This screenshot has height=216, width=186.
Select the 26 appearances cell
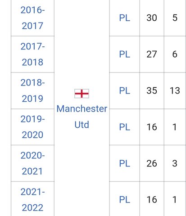pyautogui.click(x=152, y=163)
